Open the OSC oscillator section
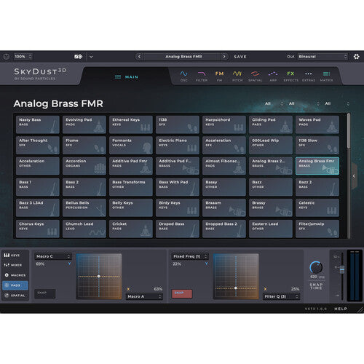The image size is (364, 364). click(183, 76)
